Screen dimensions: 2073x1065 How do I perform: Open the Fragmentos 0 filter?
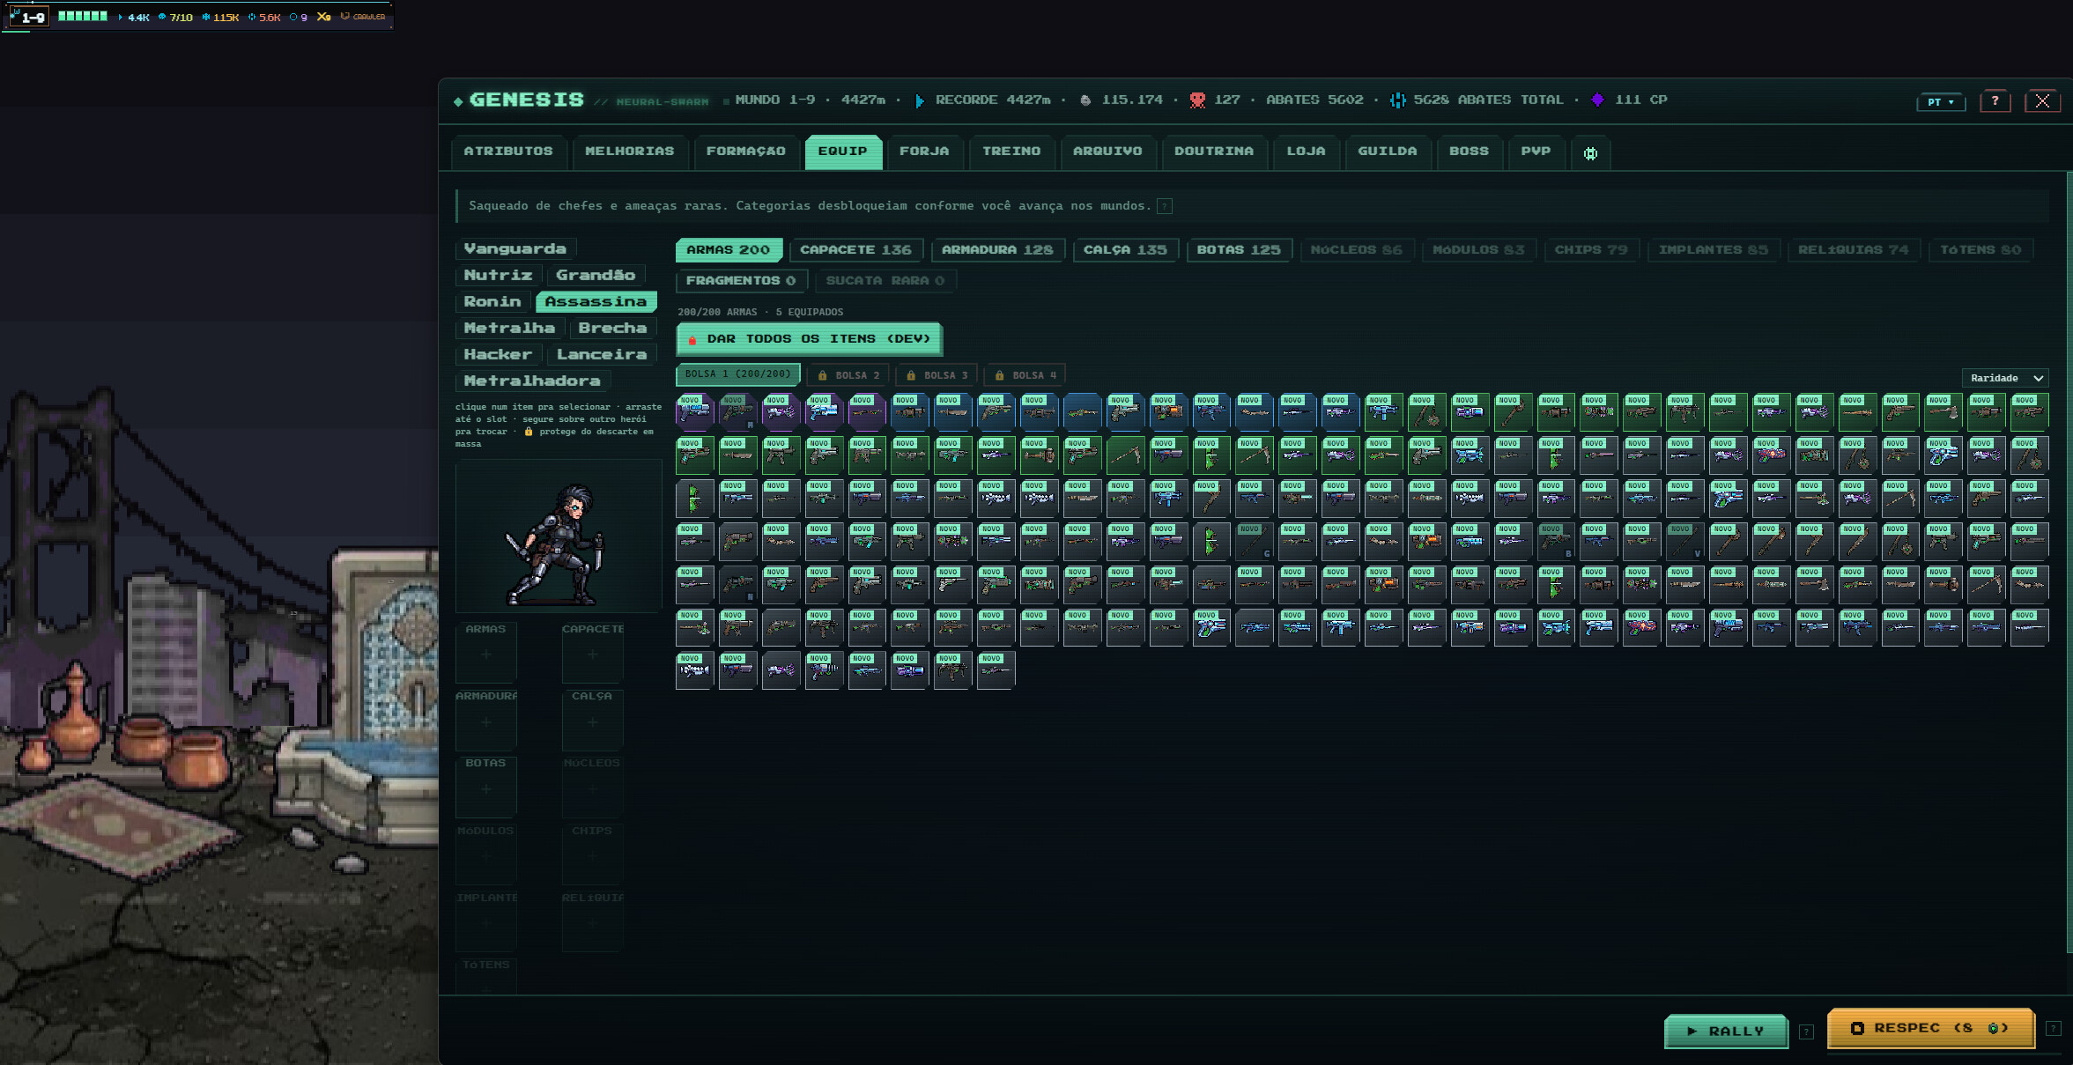click(x=741, y=281)
